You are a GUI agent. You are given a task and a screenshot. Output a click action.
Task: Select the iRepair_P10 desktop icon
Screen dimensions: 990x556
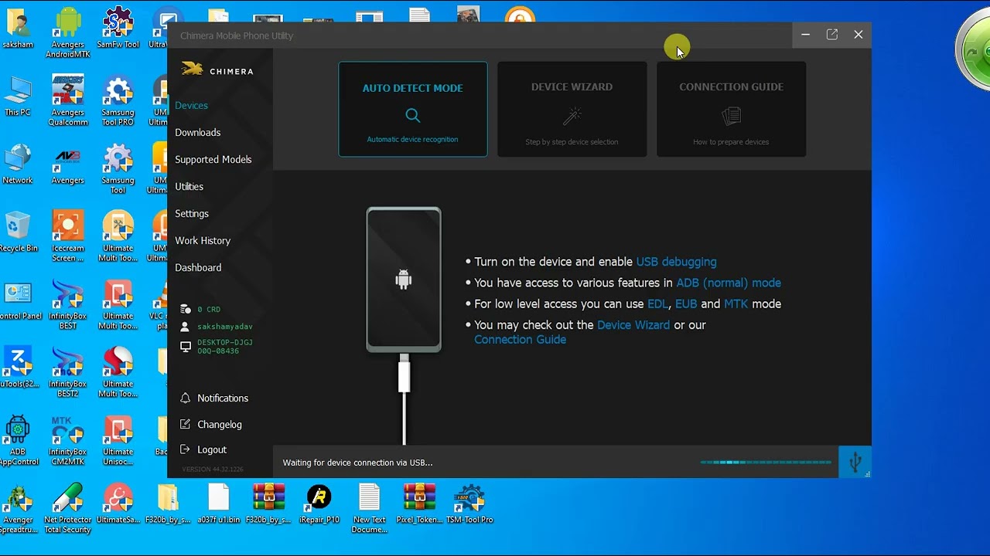pos(319,503)
